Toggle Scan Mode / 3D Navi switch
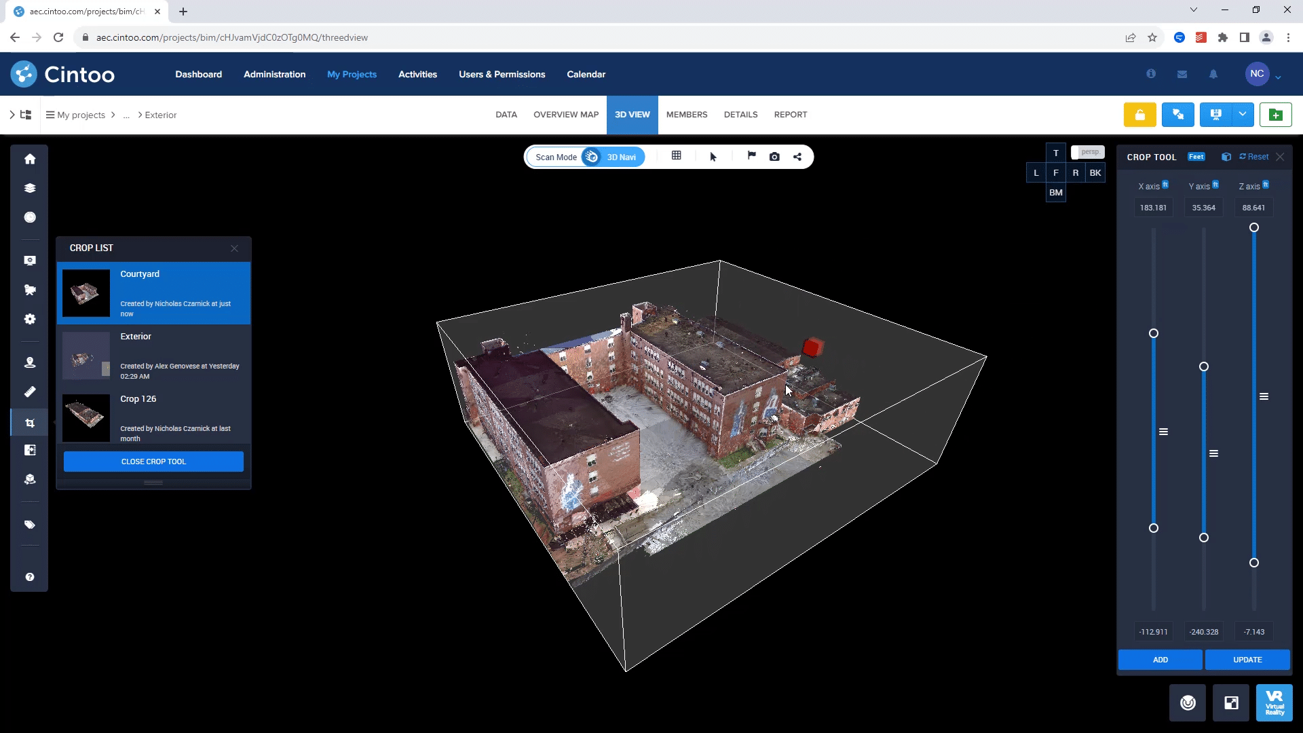The image size is (1303, 733). point(592,157)
